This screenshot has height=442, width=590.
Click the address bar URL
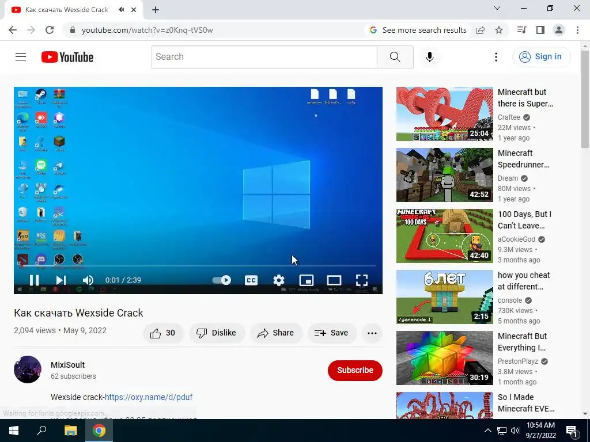click(x=147, y=30)
